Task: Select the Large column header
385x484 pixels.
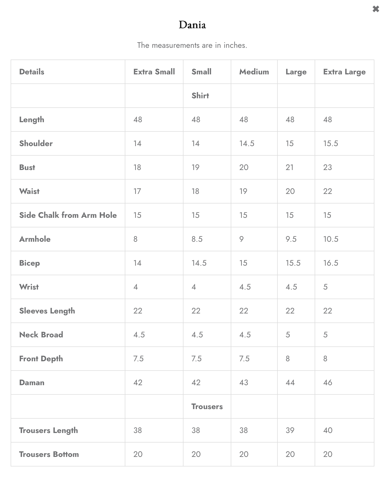Action: tap(296, 72)
